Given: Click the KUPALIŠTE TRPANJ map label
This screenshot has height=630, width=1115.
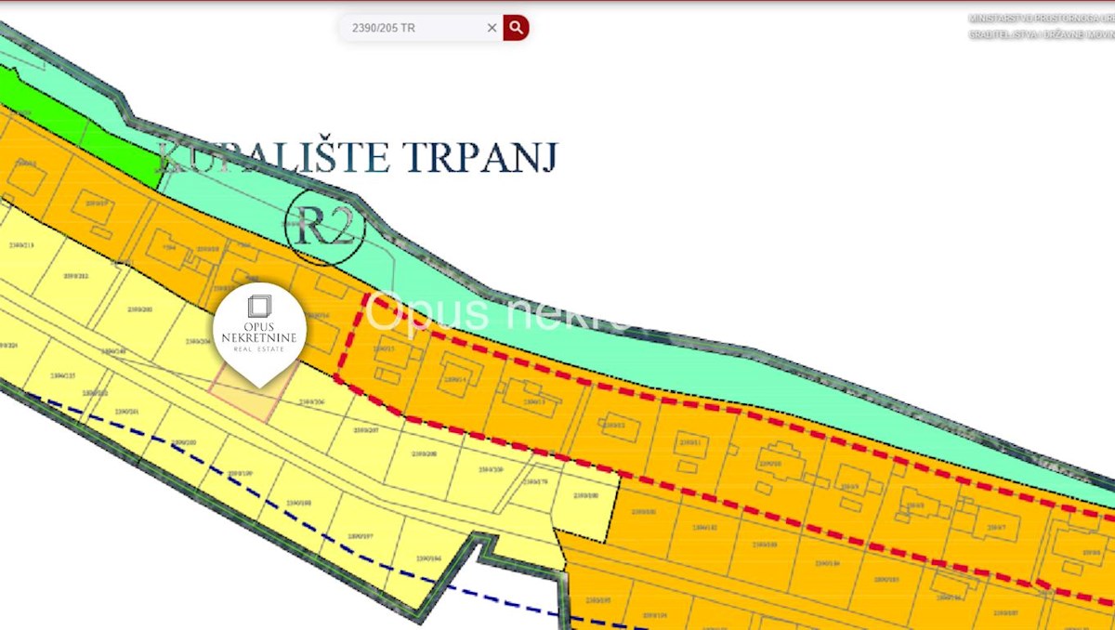Looking at the screenshot, I should click(358, 158).
